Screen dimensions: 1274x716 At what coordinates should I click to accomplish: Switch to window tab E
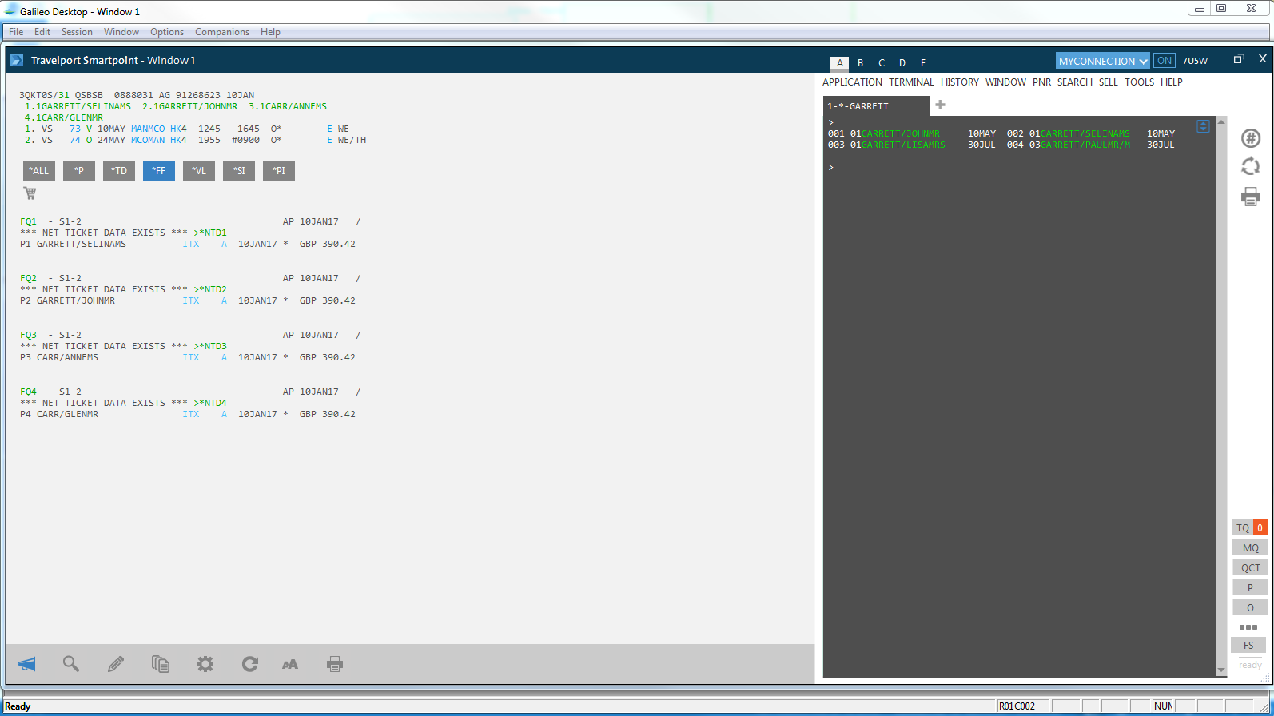coord(923,63)
